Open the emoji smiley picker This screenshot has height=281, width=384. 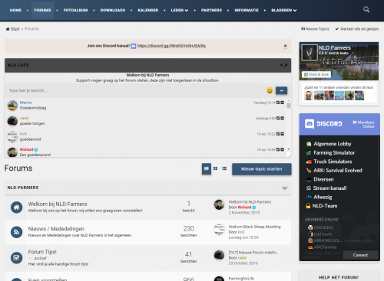tap(270, 90)
